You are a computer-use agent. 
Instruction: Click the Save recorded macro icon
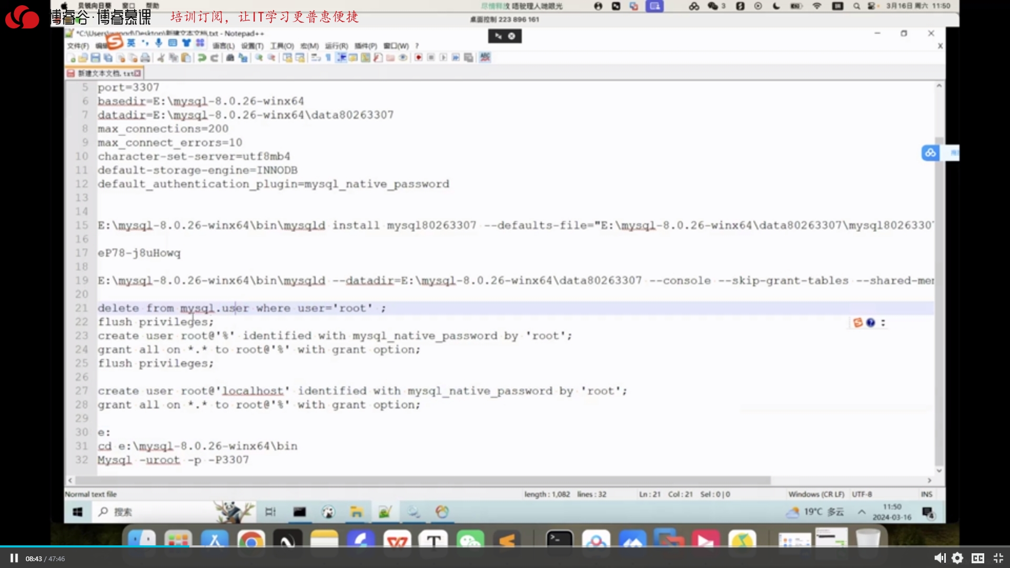point(468,57)
